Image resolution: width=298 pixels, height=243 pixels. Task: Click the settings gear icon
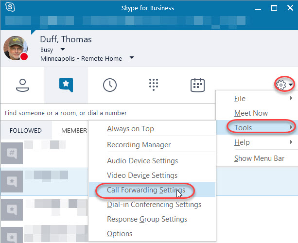(x=281, y=85)
